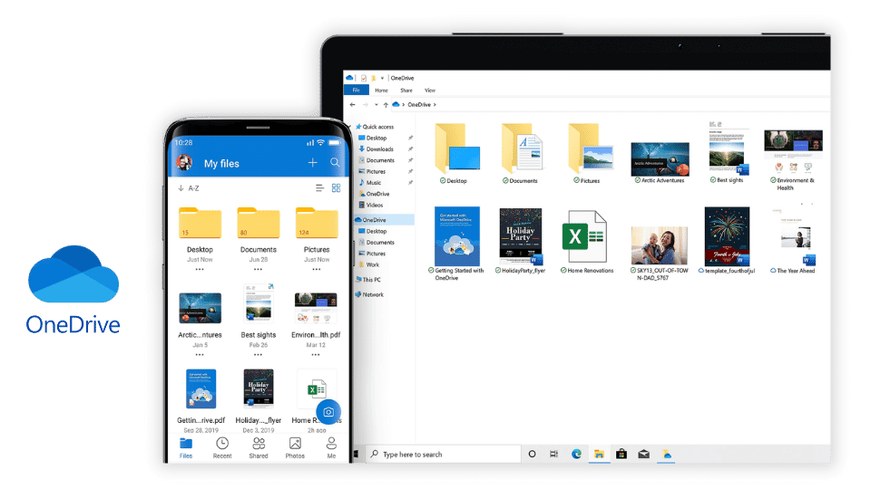This screenshot has height=489, width=871.
Task: Tap the search magnifier in phone app
Action: [335, 162]
